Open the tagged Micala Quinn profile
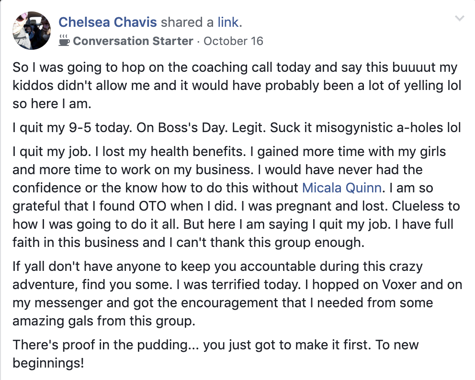This screenshot has width=475, height=380. [x=342, y=188]
